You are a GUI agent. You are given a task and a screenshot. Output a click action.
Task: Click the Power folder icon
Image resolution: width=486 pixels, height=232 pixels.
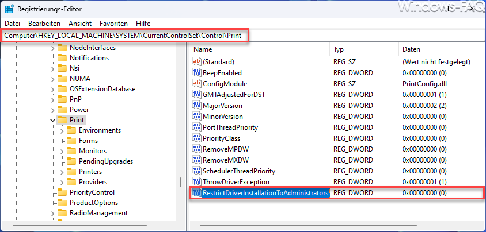[x=62, y=109]
